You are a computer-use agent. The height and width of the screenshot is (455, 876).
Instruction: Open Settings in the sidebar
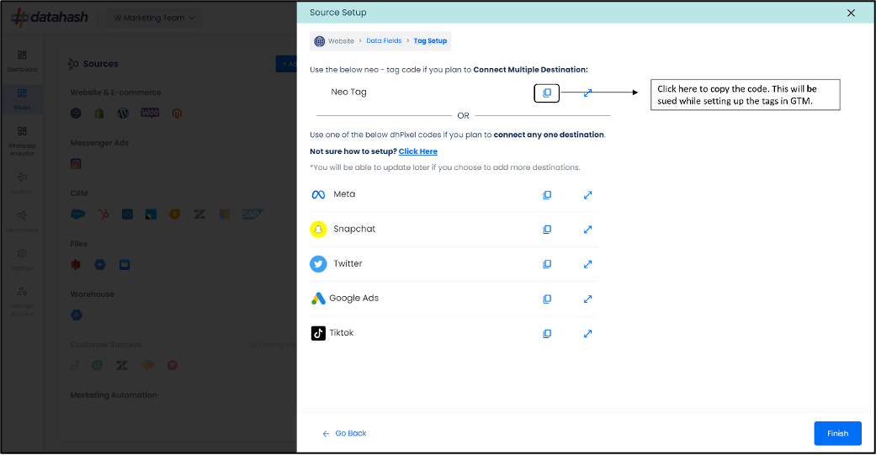pos(22,259)
